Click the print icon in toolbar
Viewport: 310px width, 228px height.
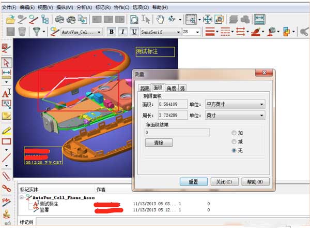tap(59, 19)
